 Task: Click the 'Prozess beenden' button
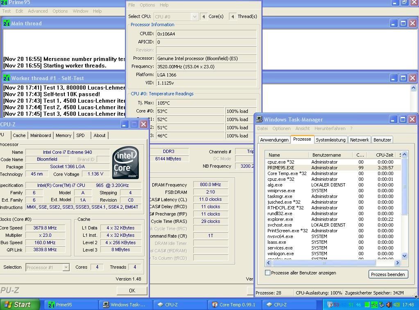(x=388, y=274)
